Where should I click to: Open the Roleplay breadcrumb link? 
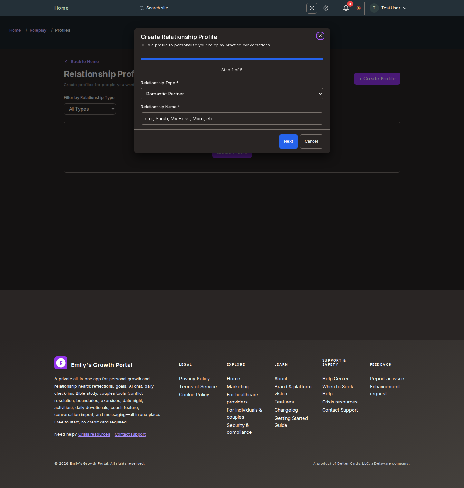(x=38, y=30)
